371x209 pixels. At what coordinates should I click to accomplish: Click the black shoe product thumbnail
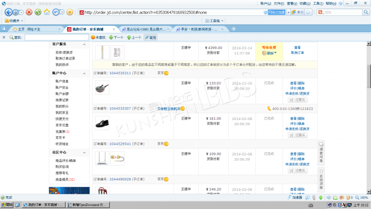point(102,123)
